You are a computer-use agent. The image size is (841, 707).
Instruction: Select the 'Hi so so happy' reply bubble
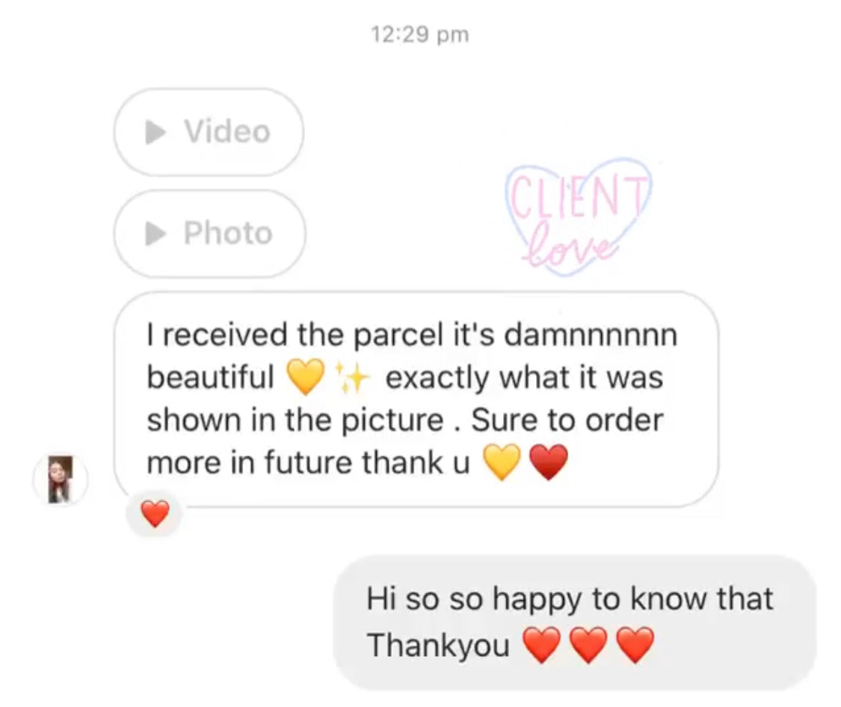pos(574,622)
